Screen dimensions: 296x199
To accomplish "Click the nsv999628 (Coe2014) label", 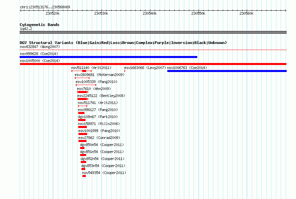I will (39, 54).
